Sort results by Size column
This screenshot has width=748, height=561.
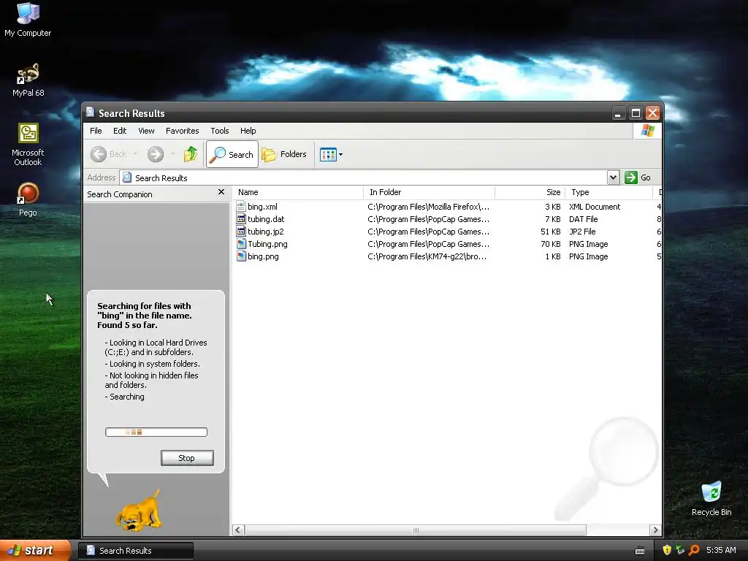pos(530,192)
